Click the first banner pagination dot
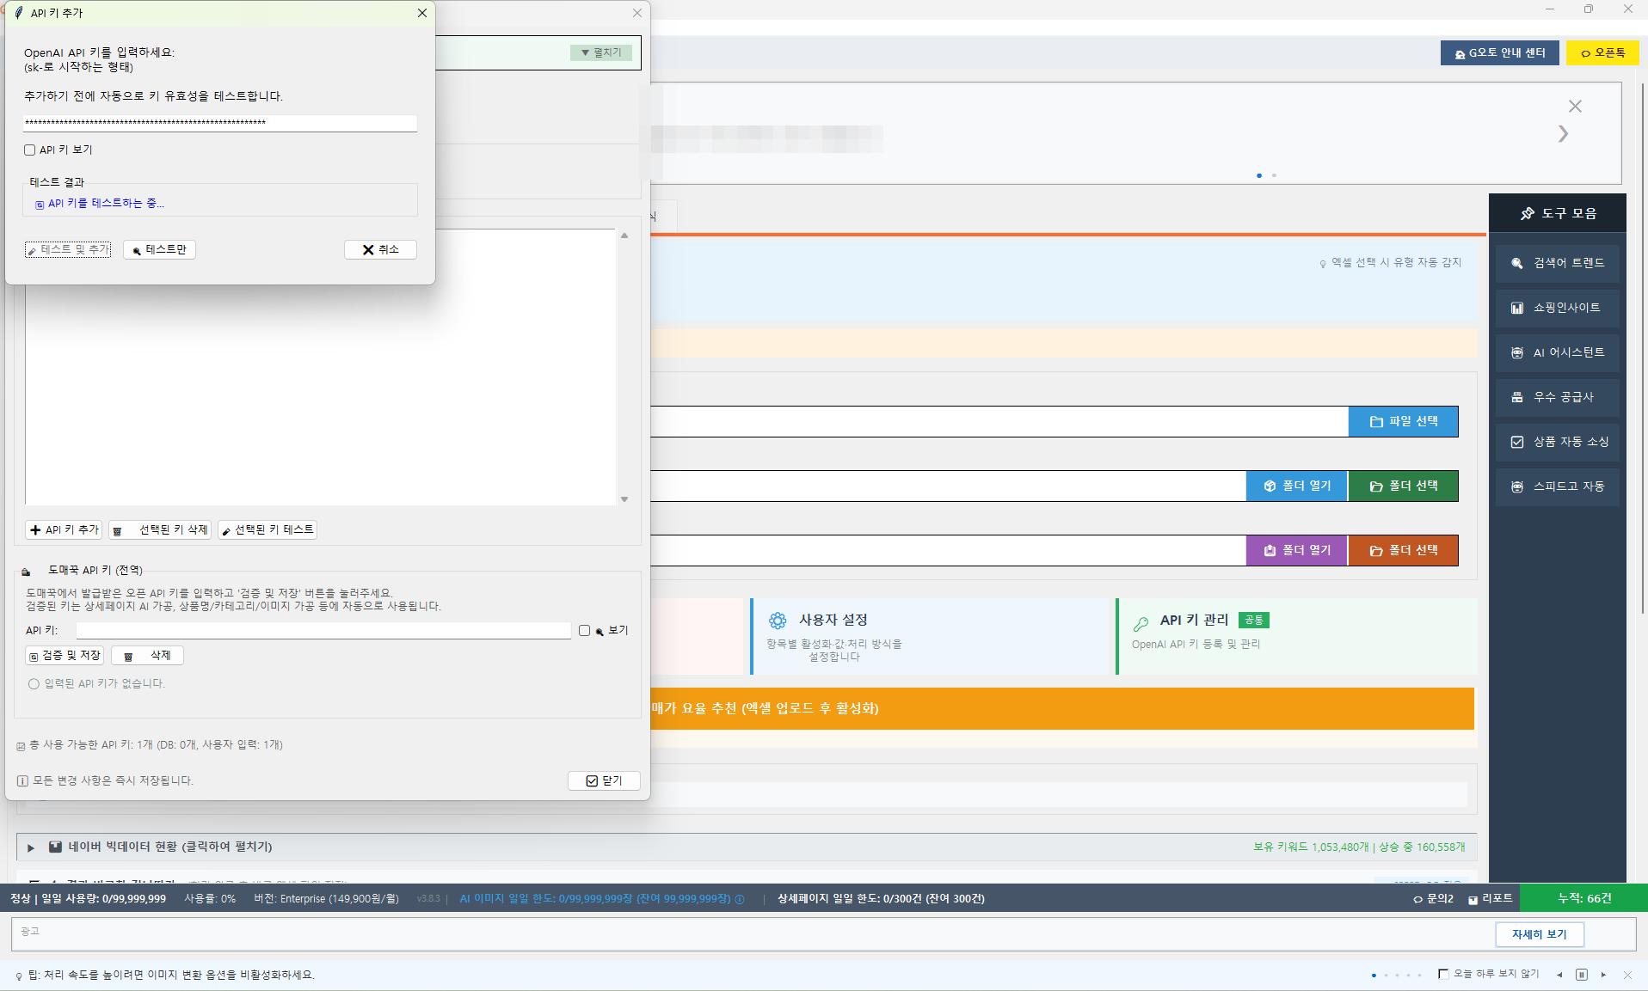1648x991 pixels. pos(1259,175)
